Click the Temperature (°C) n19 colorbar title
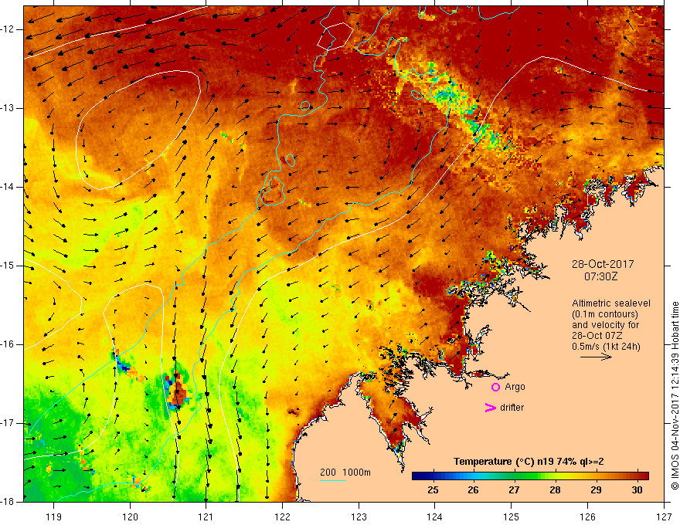 click(x=529, y=462)
